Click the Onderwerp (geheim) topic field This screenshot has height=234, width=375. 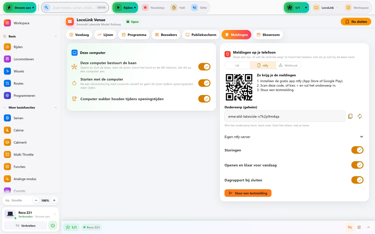pos(285,116)
